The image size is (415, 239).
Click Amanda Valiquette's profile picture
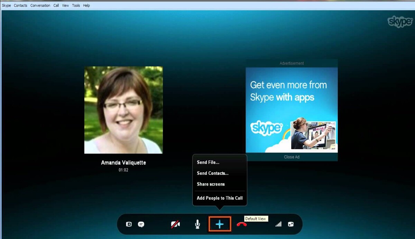pos(123,110)
